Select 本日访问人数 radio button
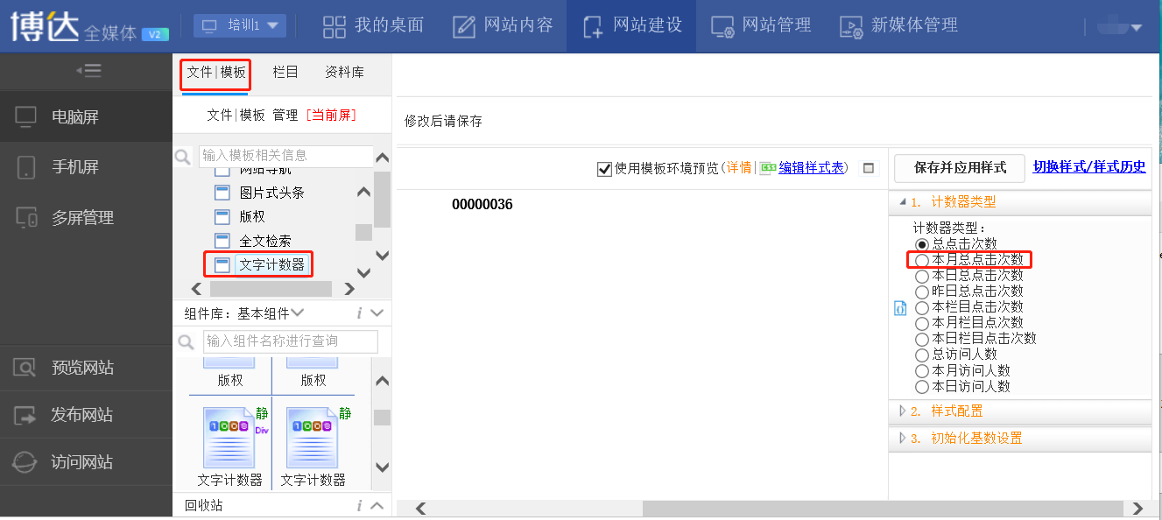Image resolution: width=1162 pixels, height=520 pixels. tap(921, 386)
